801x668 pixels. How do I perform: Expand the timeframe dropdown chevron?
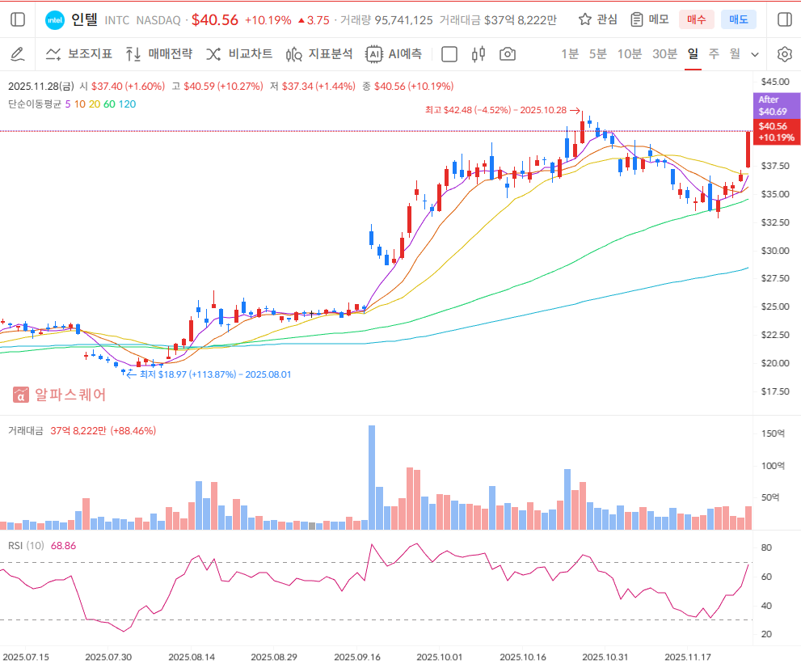pos(755,54)
